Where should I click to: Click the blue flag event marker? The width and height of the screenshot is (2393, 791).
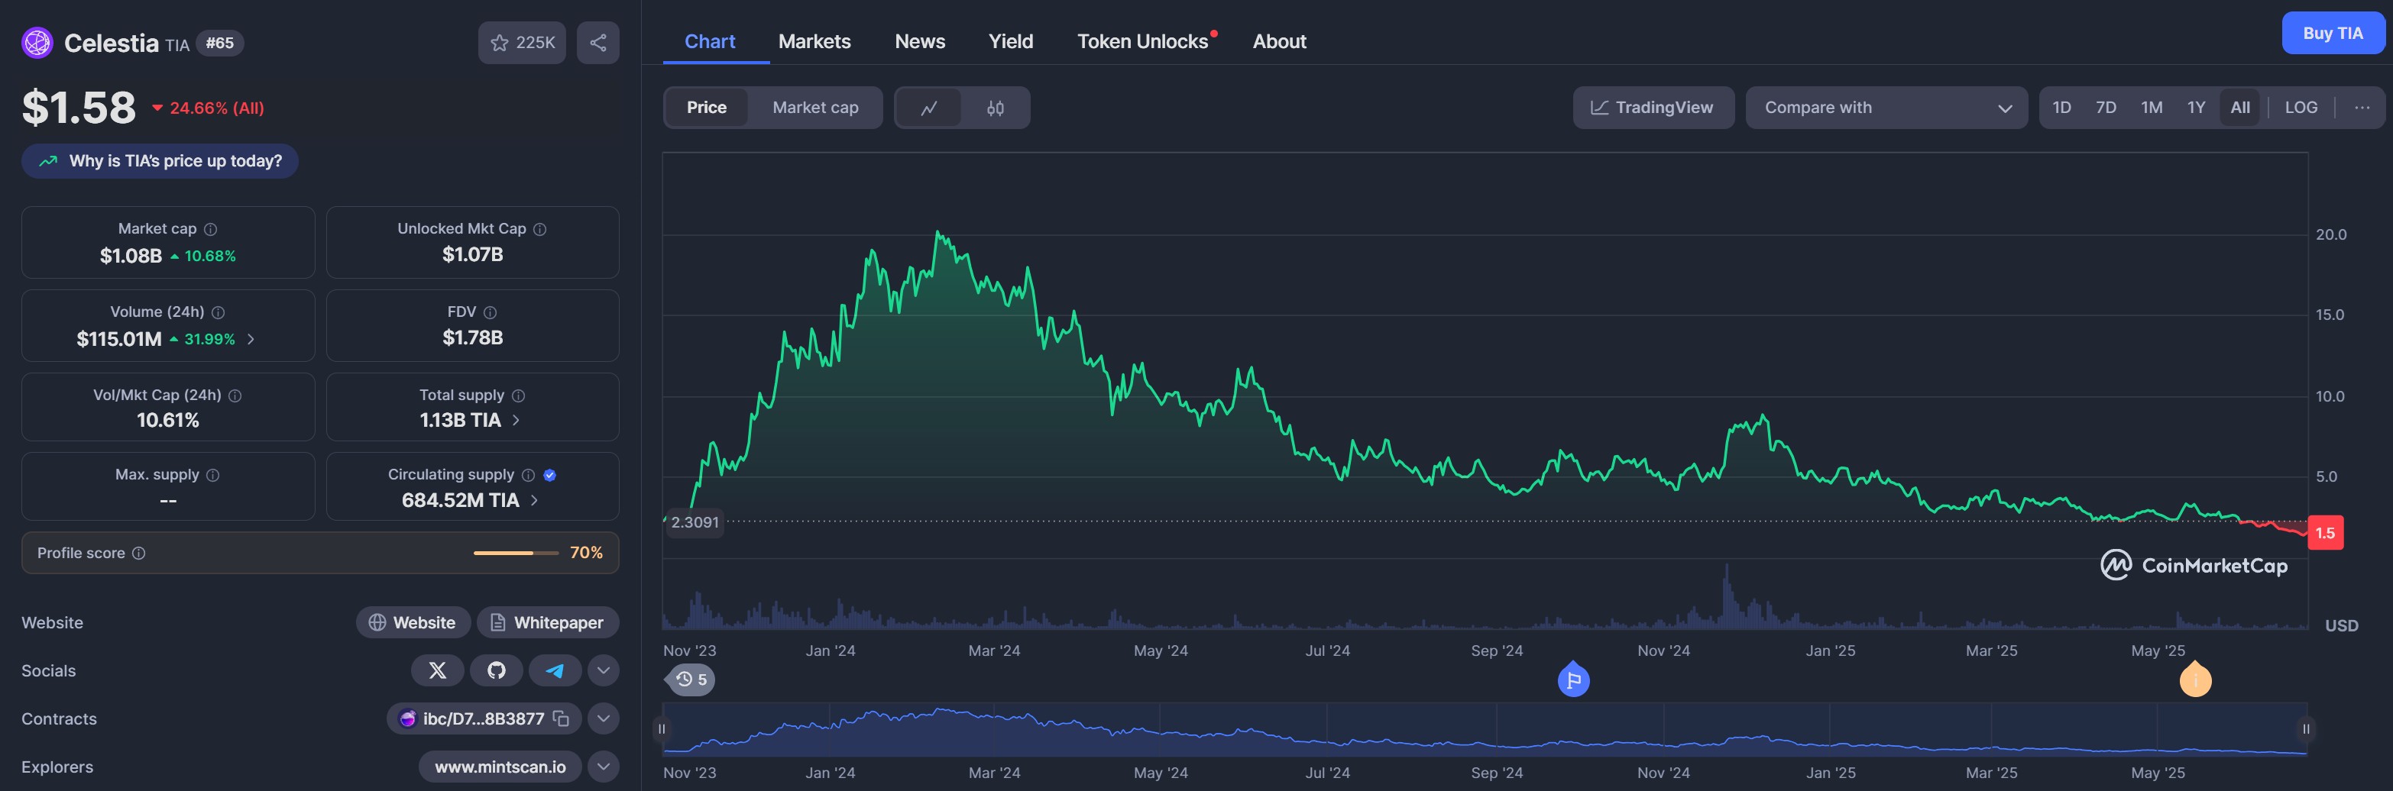point(1572,680)
